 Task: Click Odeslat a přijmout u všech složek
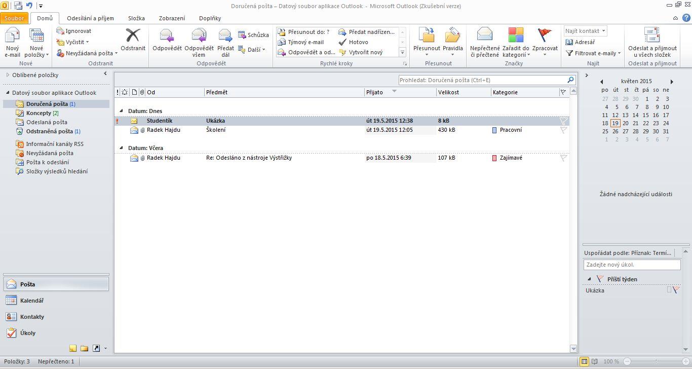point(652,43)
